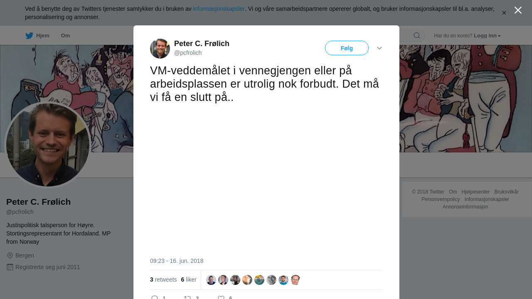Close the tweet overlay with large X
This screenshot has height=299, width=532.
point(518,10)
